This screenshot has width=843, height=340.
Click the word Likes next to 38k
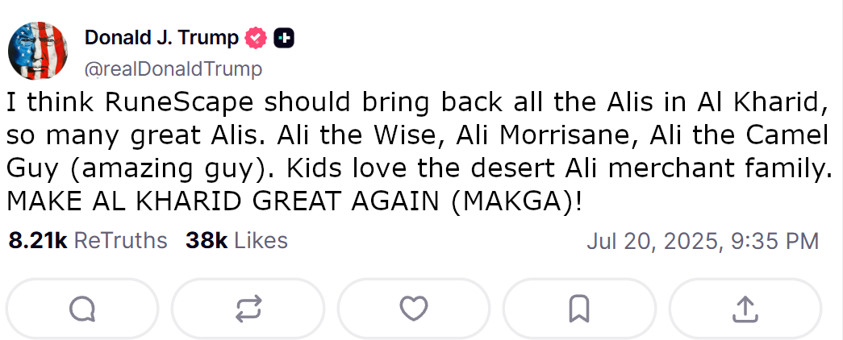261,241
